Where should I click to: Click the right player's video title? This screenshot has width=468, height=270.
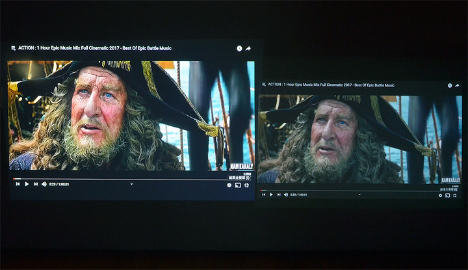331,85
